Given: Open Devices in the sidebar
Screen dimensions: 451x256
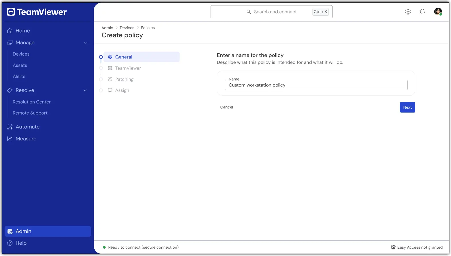Looking at the screenshot, I should (21, 54).
